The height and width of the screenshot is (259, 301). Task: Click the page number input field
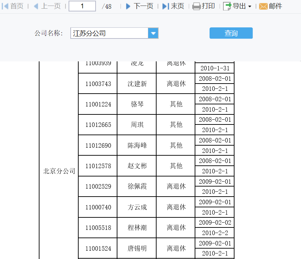82,6
